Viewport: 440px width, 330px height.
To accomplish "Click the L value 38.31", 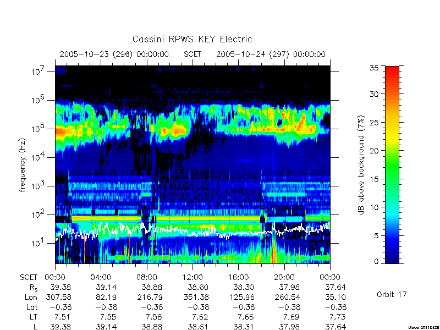I will tap(244, 327).
